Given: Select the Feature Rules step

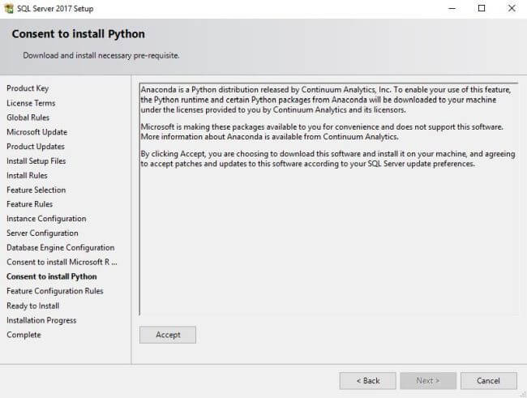Looking at the screenshot, I should coord(29,204).
